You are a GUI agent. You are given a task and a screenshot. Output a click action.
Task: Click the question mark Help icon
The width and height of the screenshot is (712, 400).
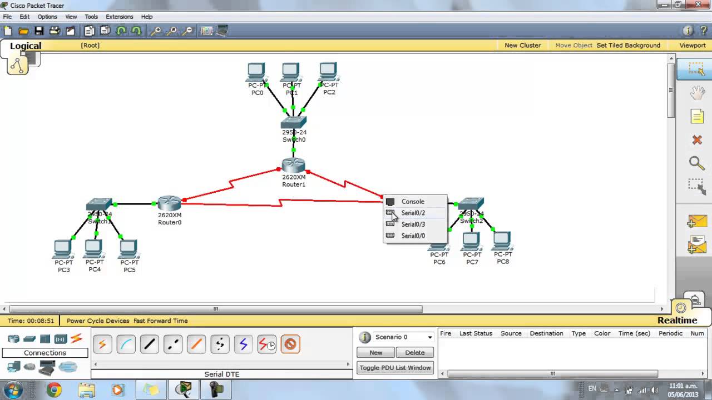coord(704,31)
